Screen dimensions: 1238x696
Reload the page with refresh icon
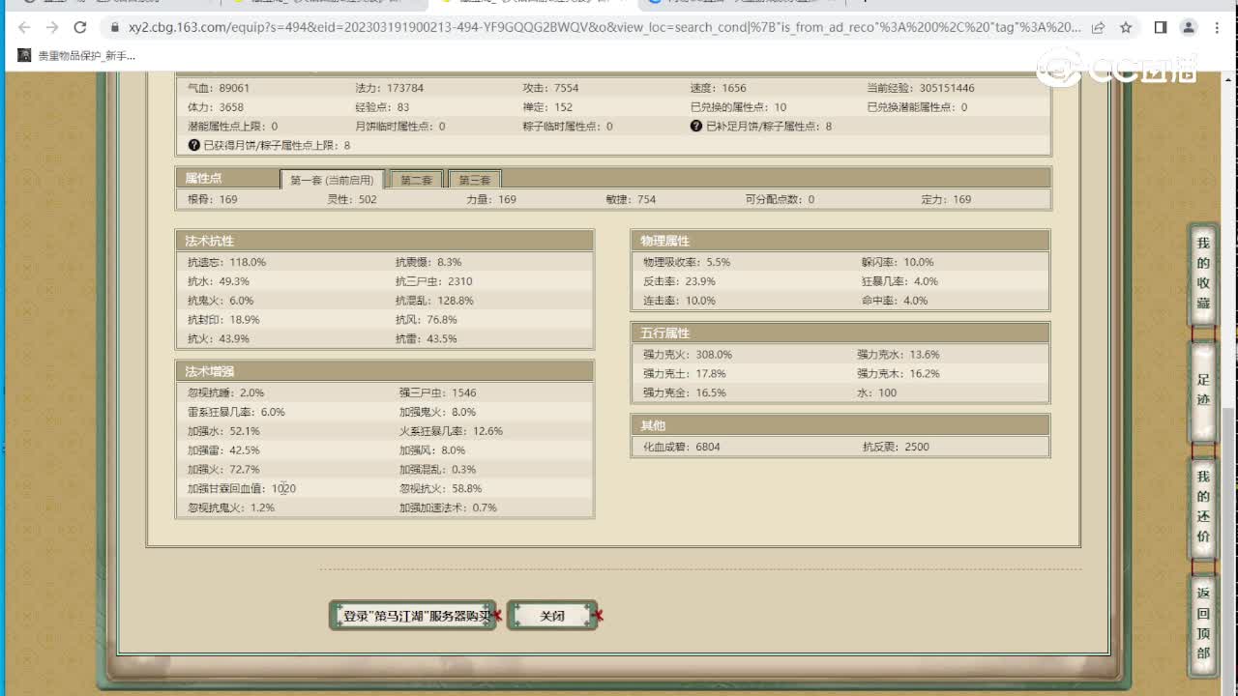coord(80,28)
